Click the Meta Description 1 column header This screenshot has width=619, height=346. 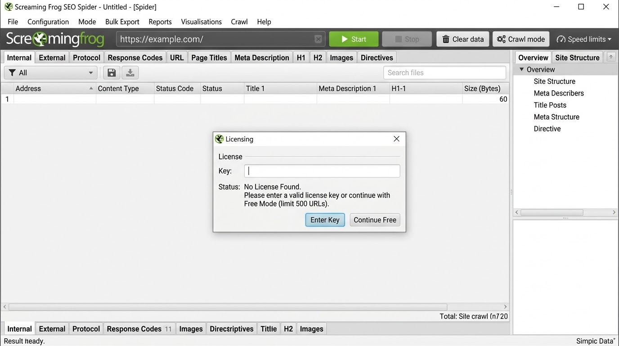[353, 88]
